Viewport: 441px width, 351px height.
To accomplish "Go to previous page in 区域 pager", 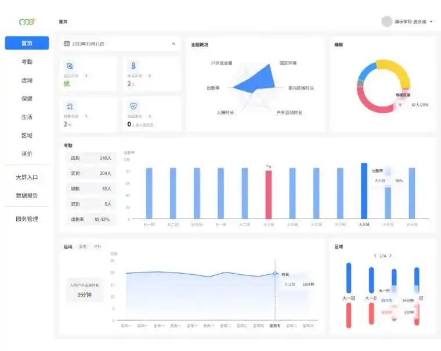I will click(375, 256).
